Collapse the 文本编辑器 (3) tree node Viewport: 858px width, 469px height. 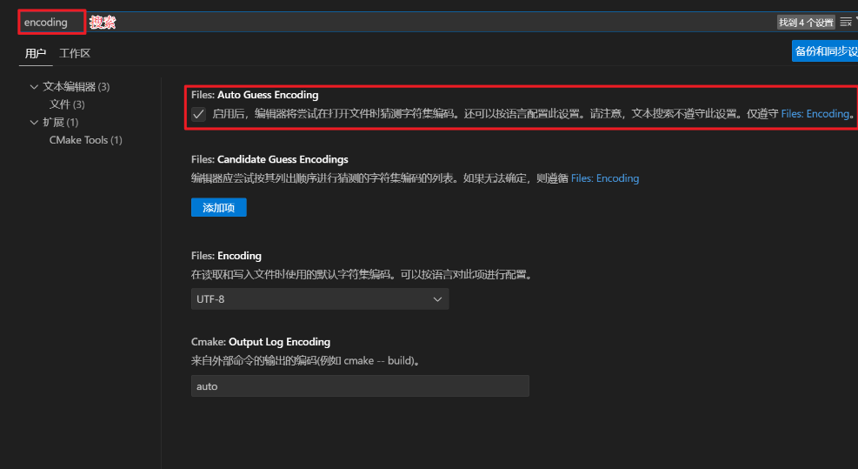point(34,86)
